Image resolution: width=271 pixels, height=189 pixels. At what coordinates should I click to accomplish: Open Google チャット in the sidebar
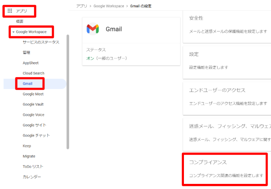tap(36, 135)
